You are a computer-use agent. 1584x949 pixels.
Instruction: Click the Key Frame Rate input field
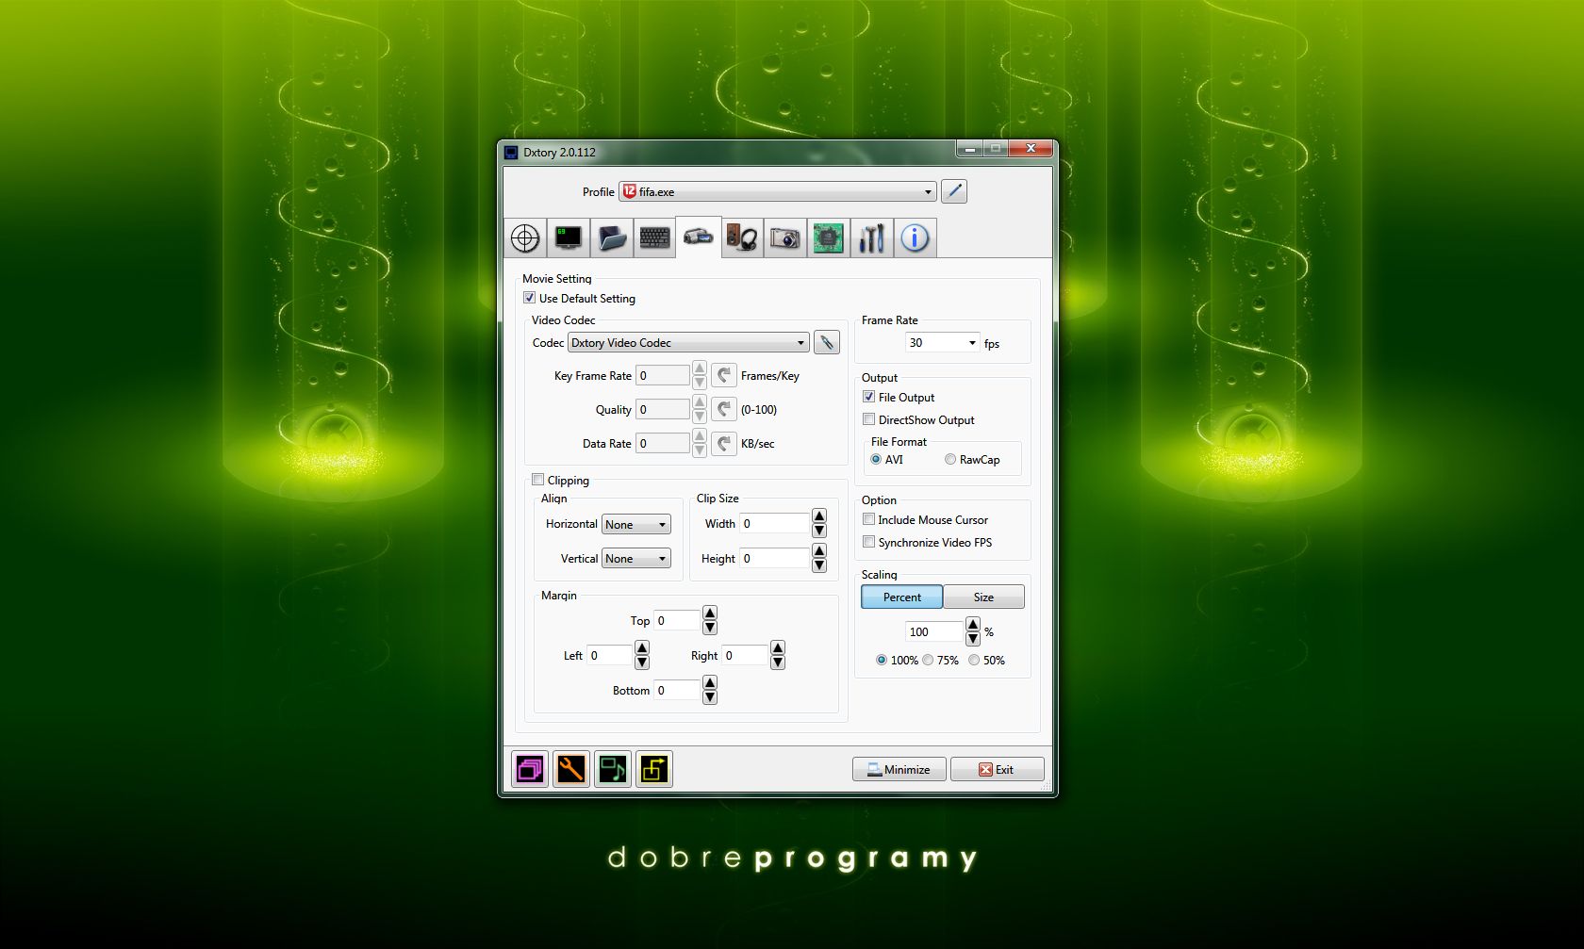(x=663, y=375)
